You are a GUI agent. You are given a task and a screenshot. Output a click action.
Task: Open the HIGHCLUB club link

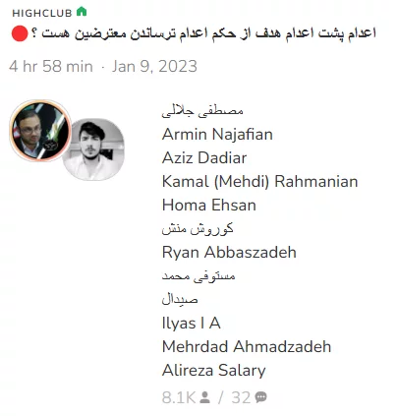[42, 13]
